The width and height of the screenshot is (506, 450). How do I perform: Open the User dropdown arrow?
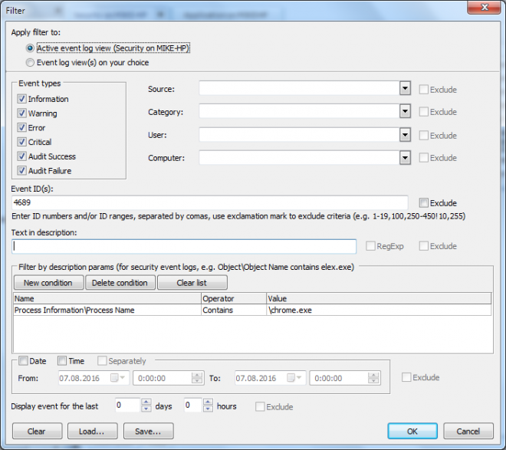pos(405,135)
